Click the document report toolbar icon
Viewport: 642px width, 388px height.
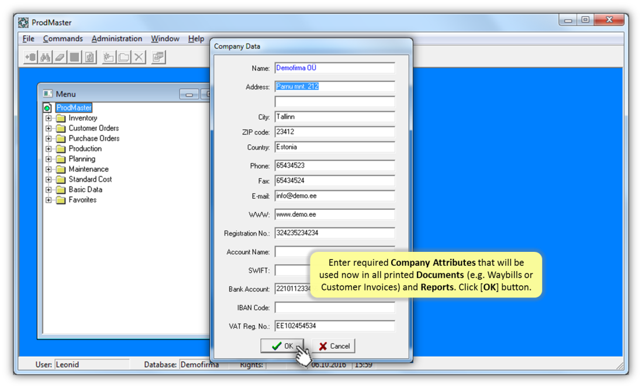[x=89, y=57]
